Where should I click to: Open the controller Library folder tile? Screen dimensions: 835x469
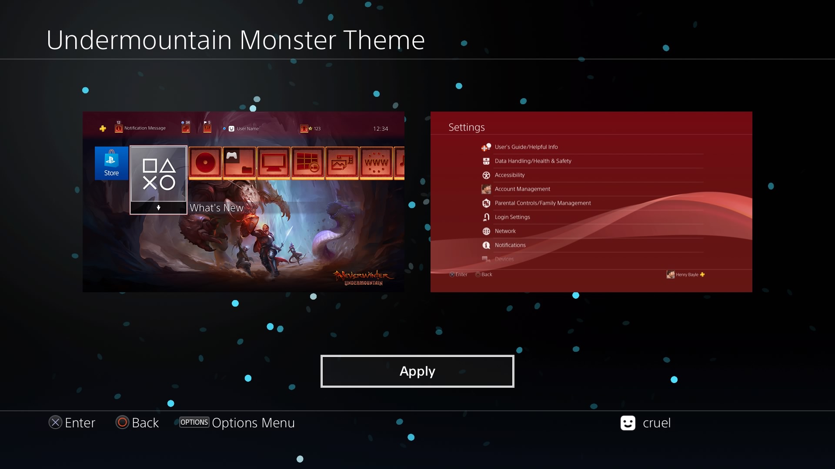coord(239,163)
